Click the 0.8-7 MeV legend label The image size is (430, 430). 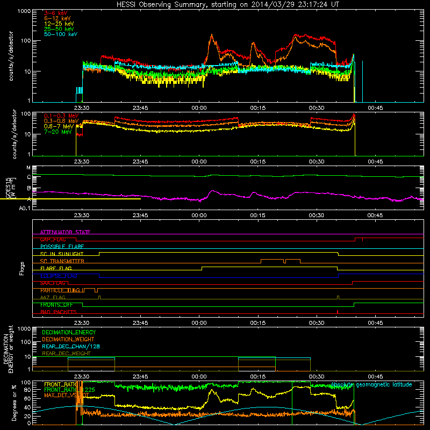click(58, 126)
